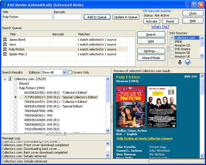The height and width of the screenshot is (165, 206).
Task: Click preview pane scrollbar down arrow
Action: 202,156
